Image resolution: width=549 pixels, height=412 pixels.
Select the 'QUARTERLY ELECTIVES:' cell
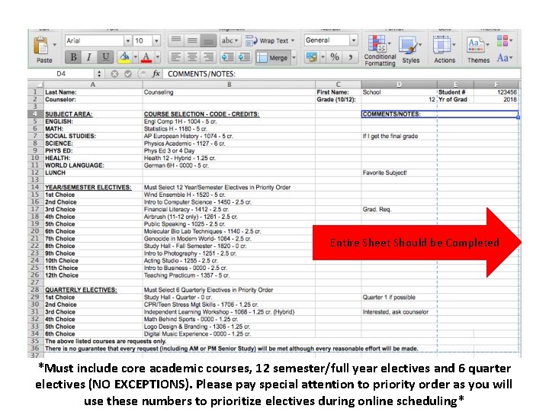point(93,290)
